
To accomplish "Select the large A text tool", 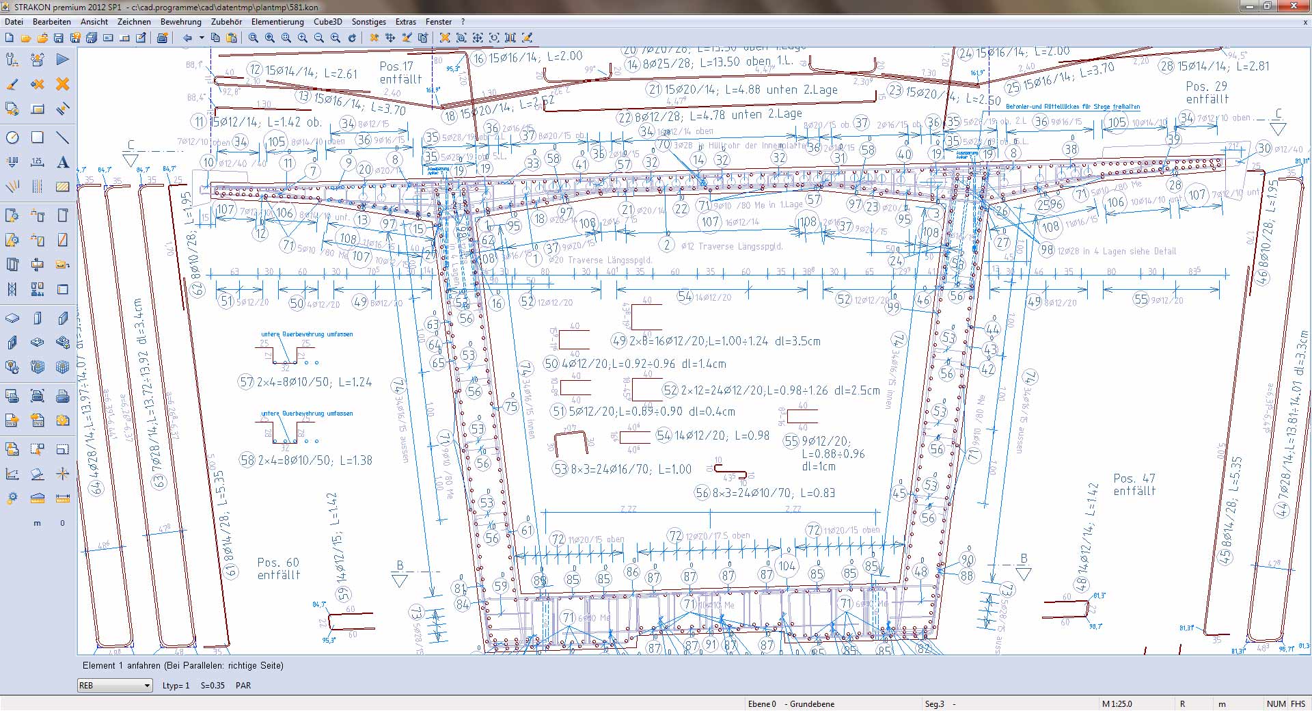I will point(63,162).
